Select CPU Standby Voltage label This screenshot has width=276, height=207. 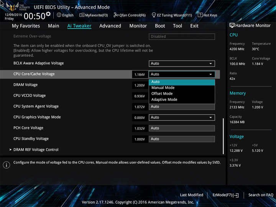tap(31, 139)
